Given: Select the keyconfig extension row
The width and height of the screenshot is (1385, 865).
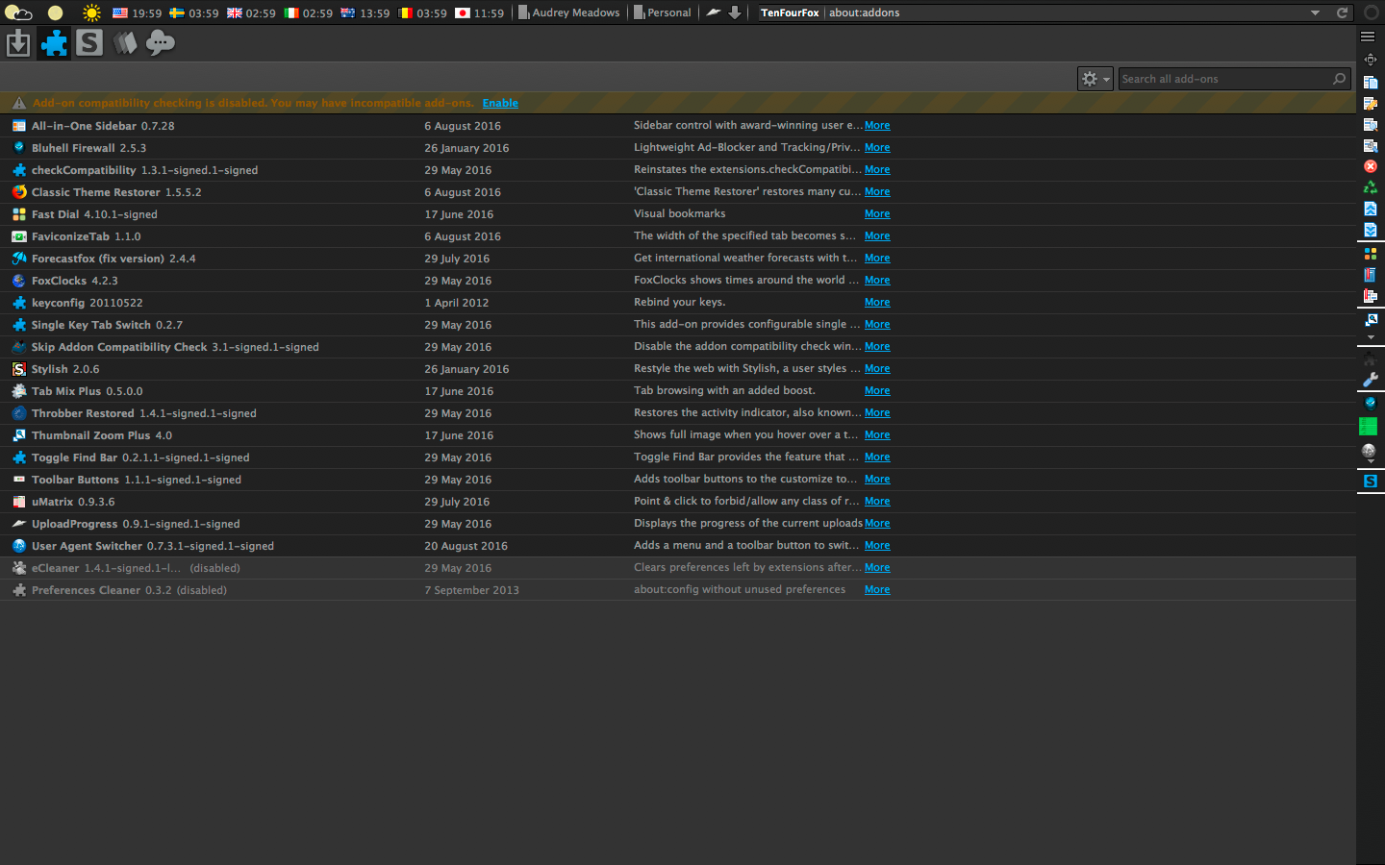Looking at the screenshot, I should [678, 303].
